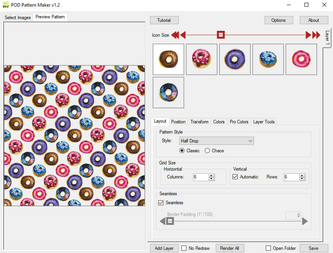333x253 pixels.
Task: Select the Layer 1 vertical tab
Action: coord(327,38)
